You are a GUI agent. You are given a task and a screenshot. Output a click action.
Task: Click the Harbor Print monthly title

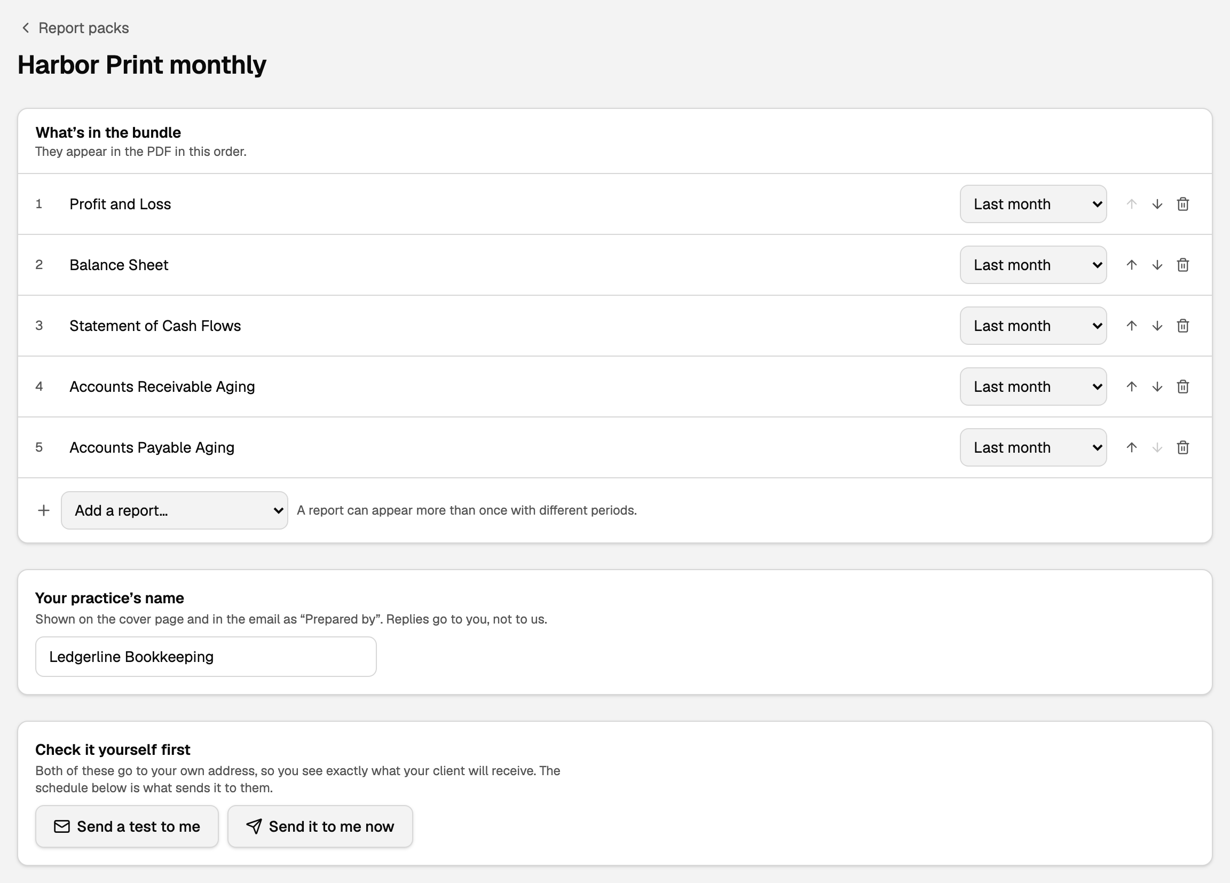point(142,65)
